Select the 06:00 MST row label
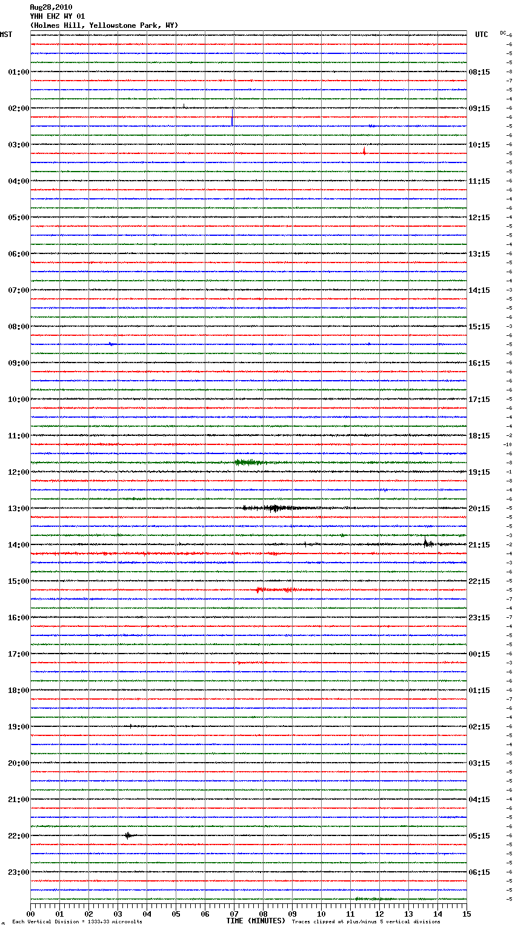This screenshot has height=930, width=515. tap(19, 254)
